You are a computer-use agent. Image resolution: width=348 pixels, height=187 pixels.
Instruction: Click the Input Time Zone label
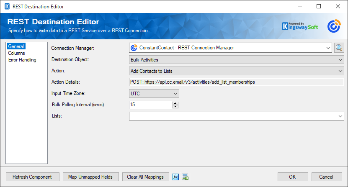[68, 93]
